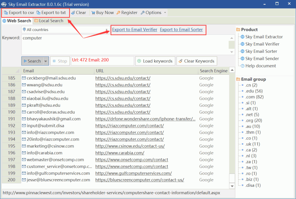Click the results list vertical scrollbar
Viewport: 296px width, 199px height.
[232, 126]
